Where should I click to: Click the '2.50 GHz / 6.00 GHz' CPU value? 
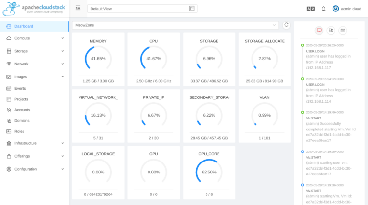(153, 81)
